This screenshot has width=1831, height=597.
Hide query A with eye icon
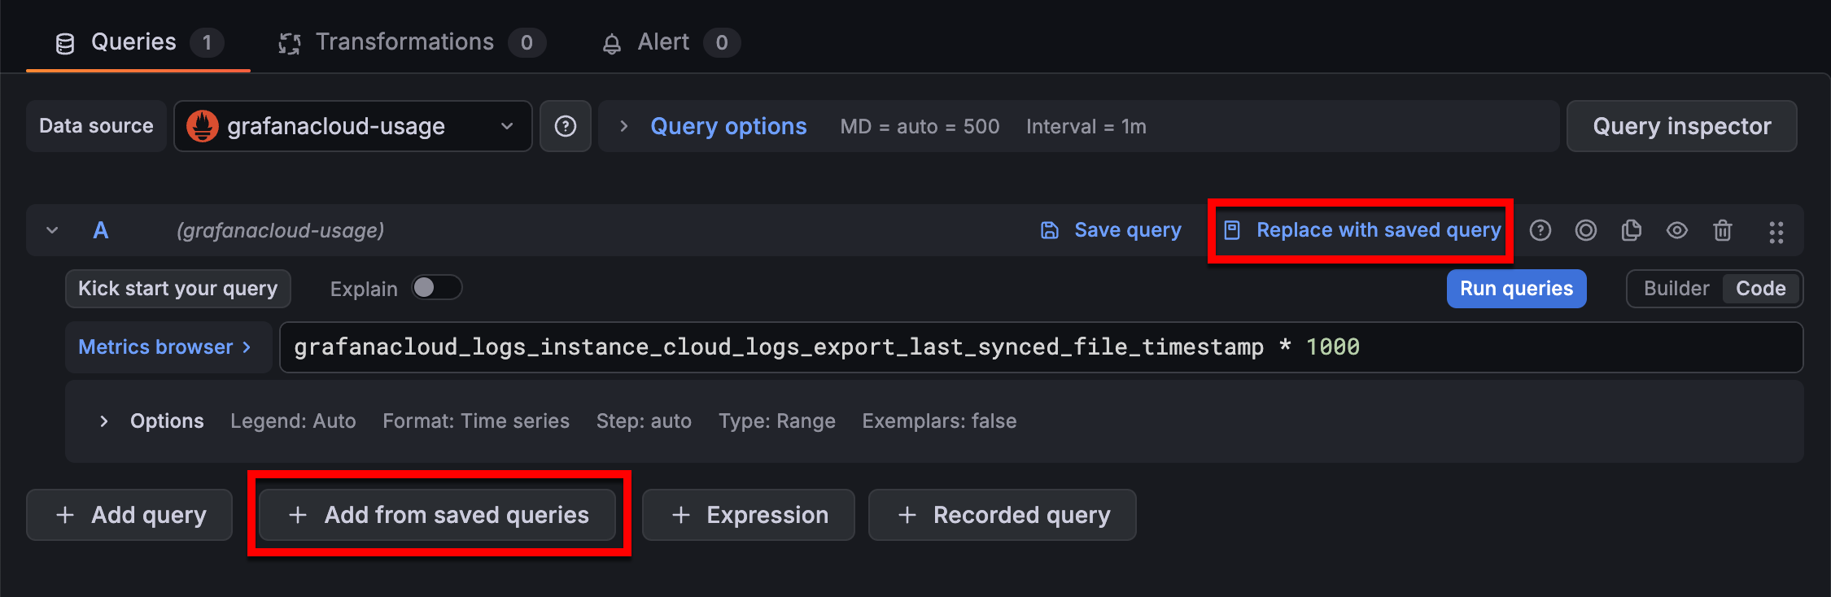point(1676,230)
